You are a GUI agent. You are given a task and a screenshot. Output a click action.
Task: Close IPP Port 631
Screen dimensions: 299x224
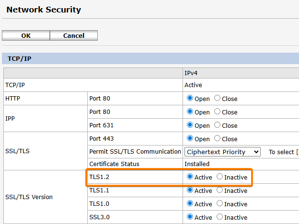point(218,125)
